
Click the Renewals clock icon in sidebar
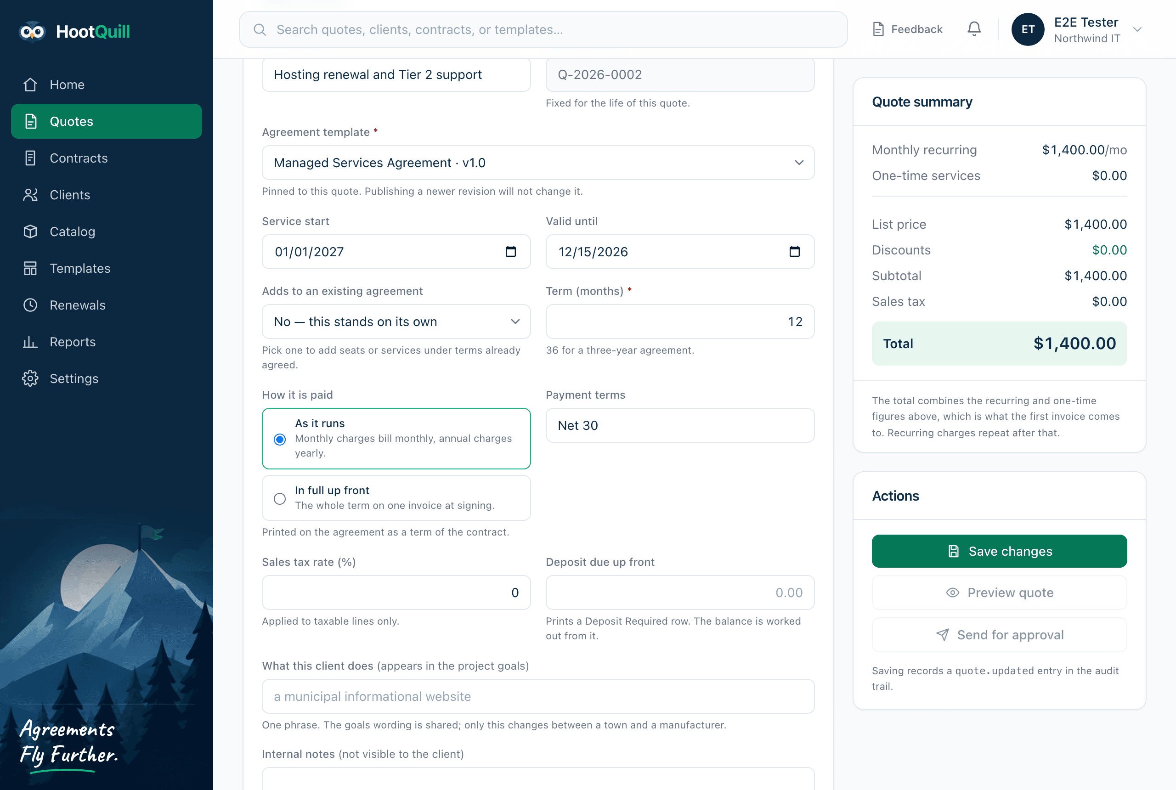click(x=30, y=305)
